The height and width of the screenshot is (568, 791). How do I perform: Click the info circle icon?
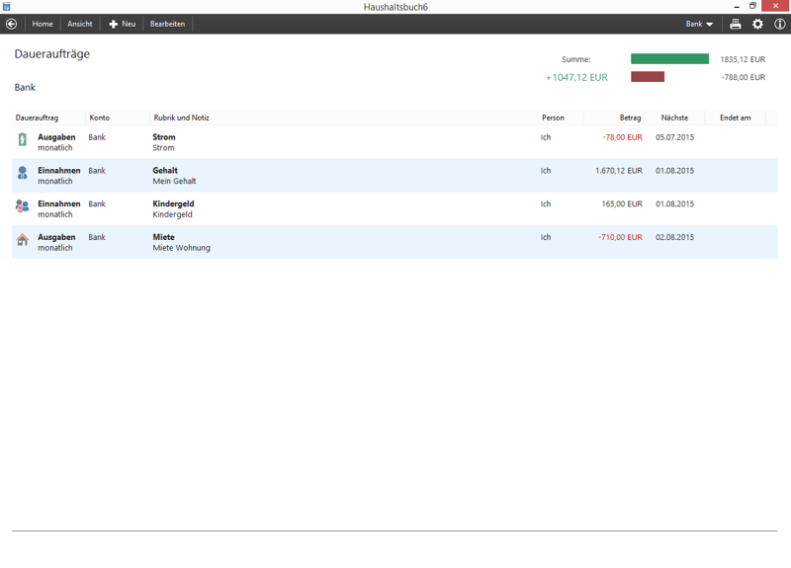click(x=779, y=24)
